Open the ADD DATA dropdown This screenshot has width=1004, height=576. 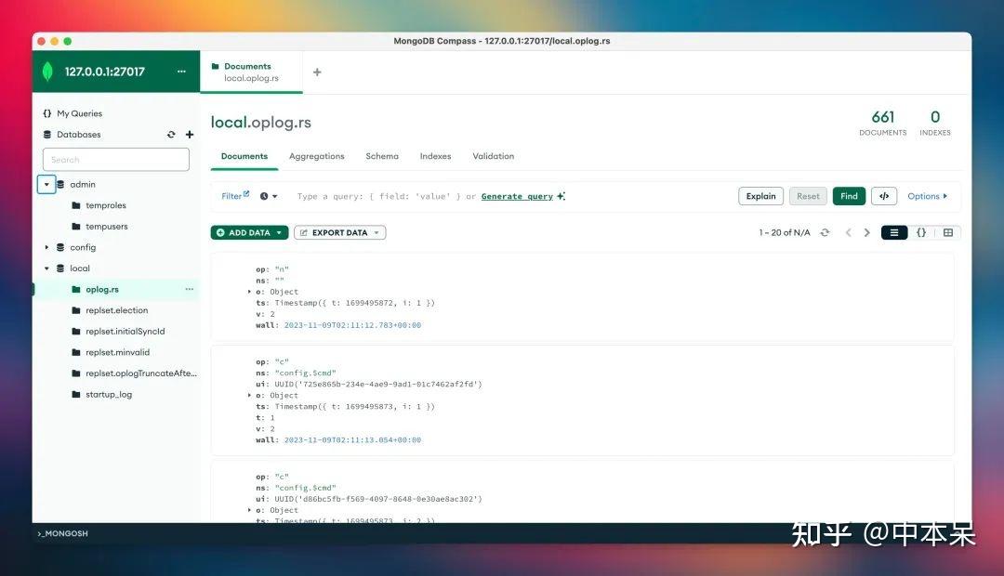pos(249,232)
